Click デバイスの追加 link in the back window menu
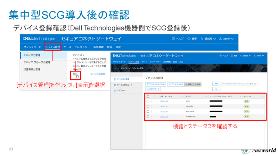 click(98, 74)
